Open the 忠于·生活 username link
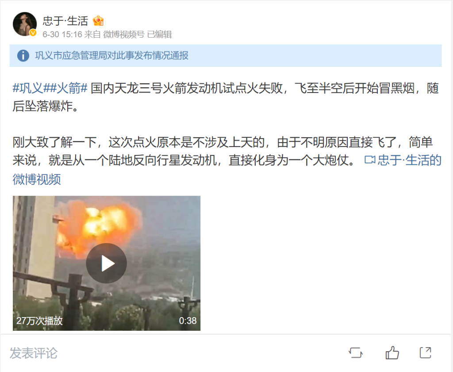The height and width of the screenshot is (372, 453). pyautogui.click(x=65, y=21)
